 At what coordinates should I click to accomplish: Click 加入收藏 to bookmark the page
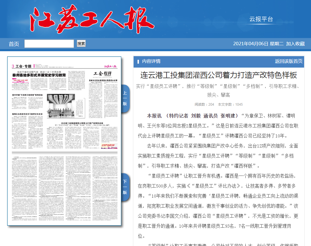click(295, 44)
